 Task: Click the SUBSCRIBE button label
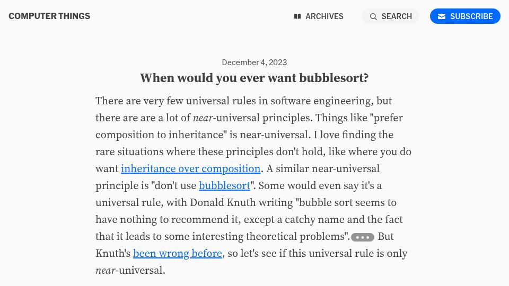(471, 16)
